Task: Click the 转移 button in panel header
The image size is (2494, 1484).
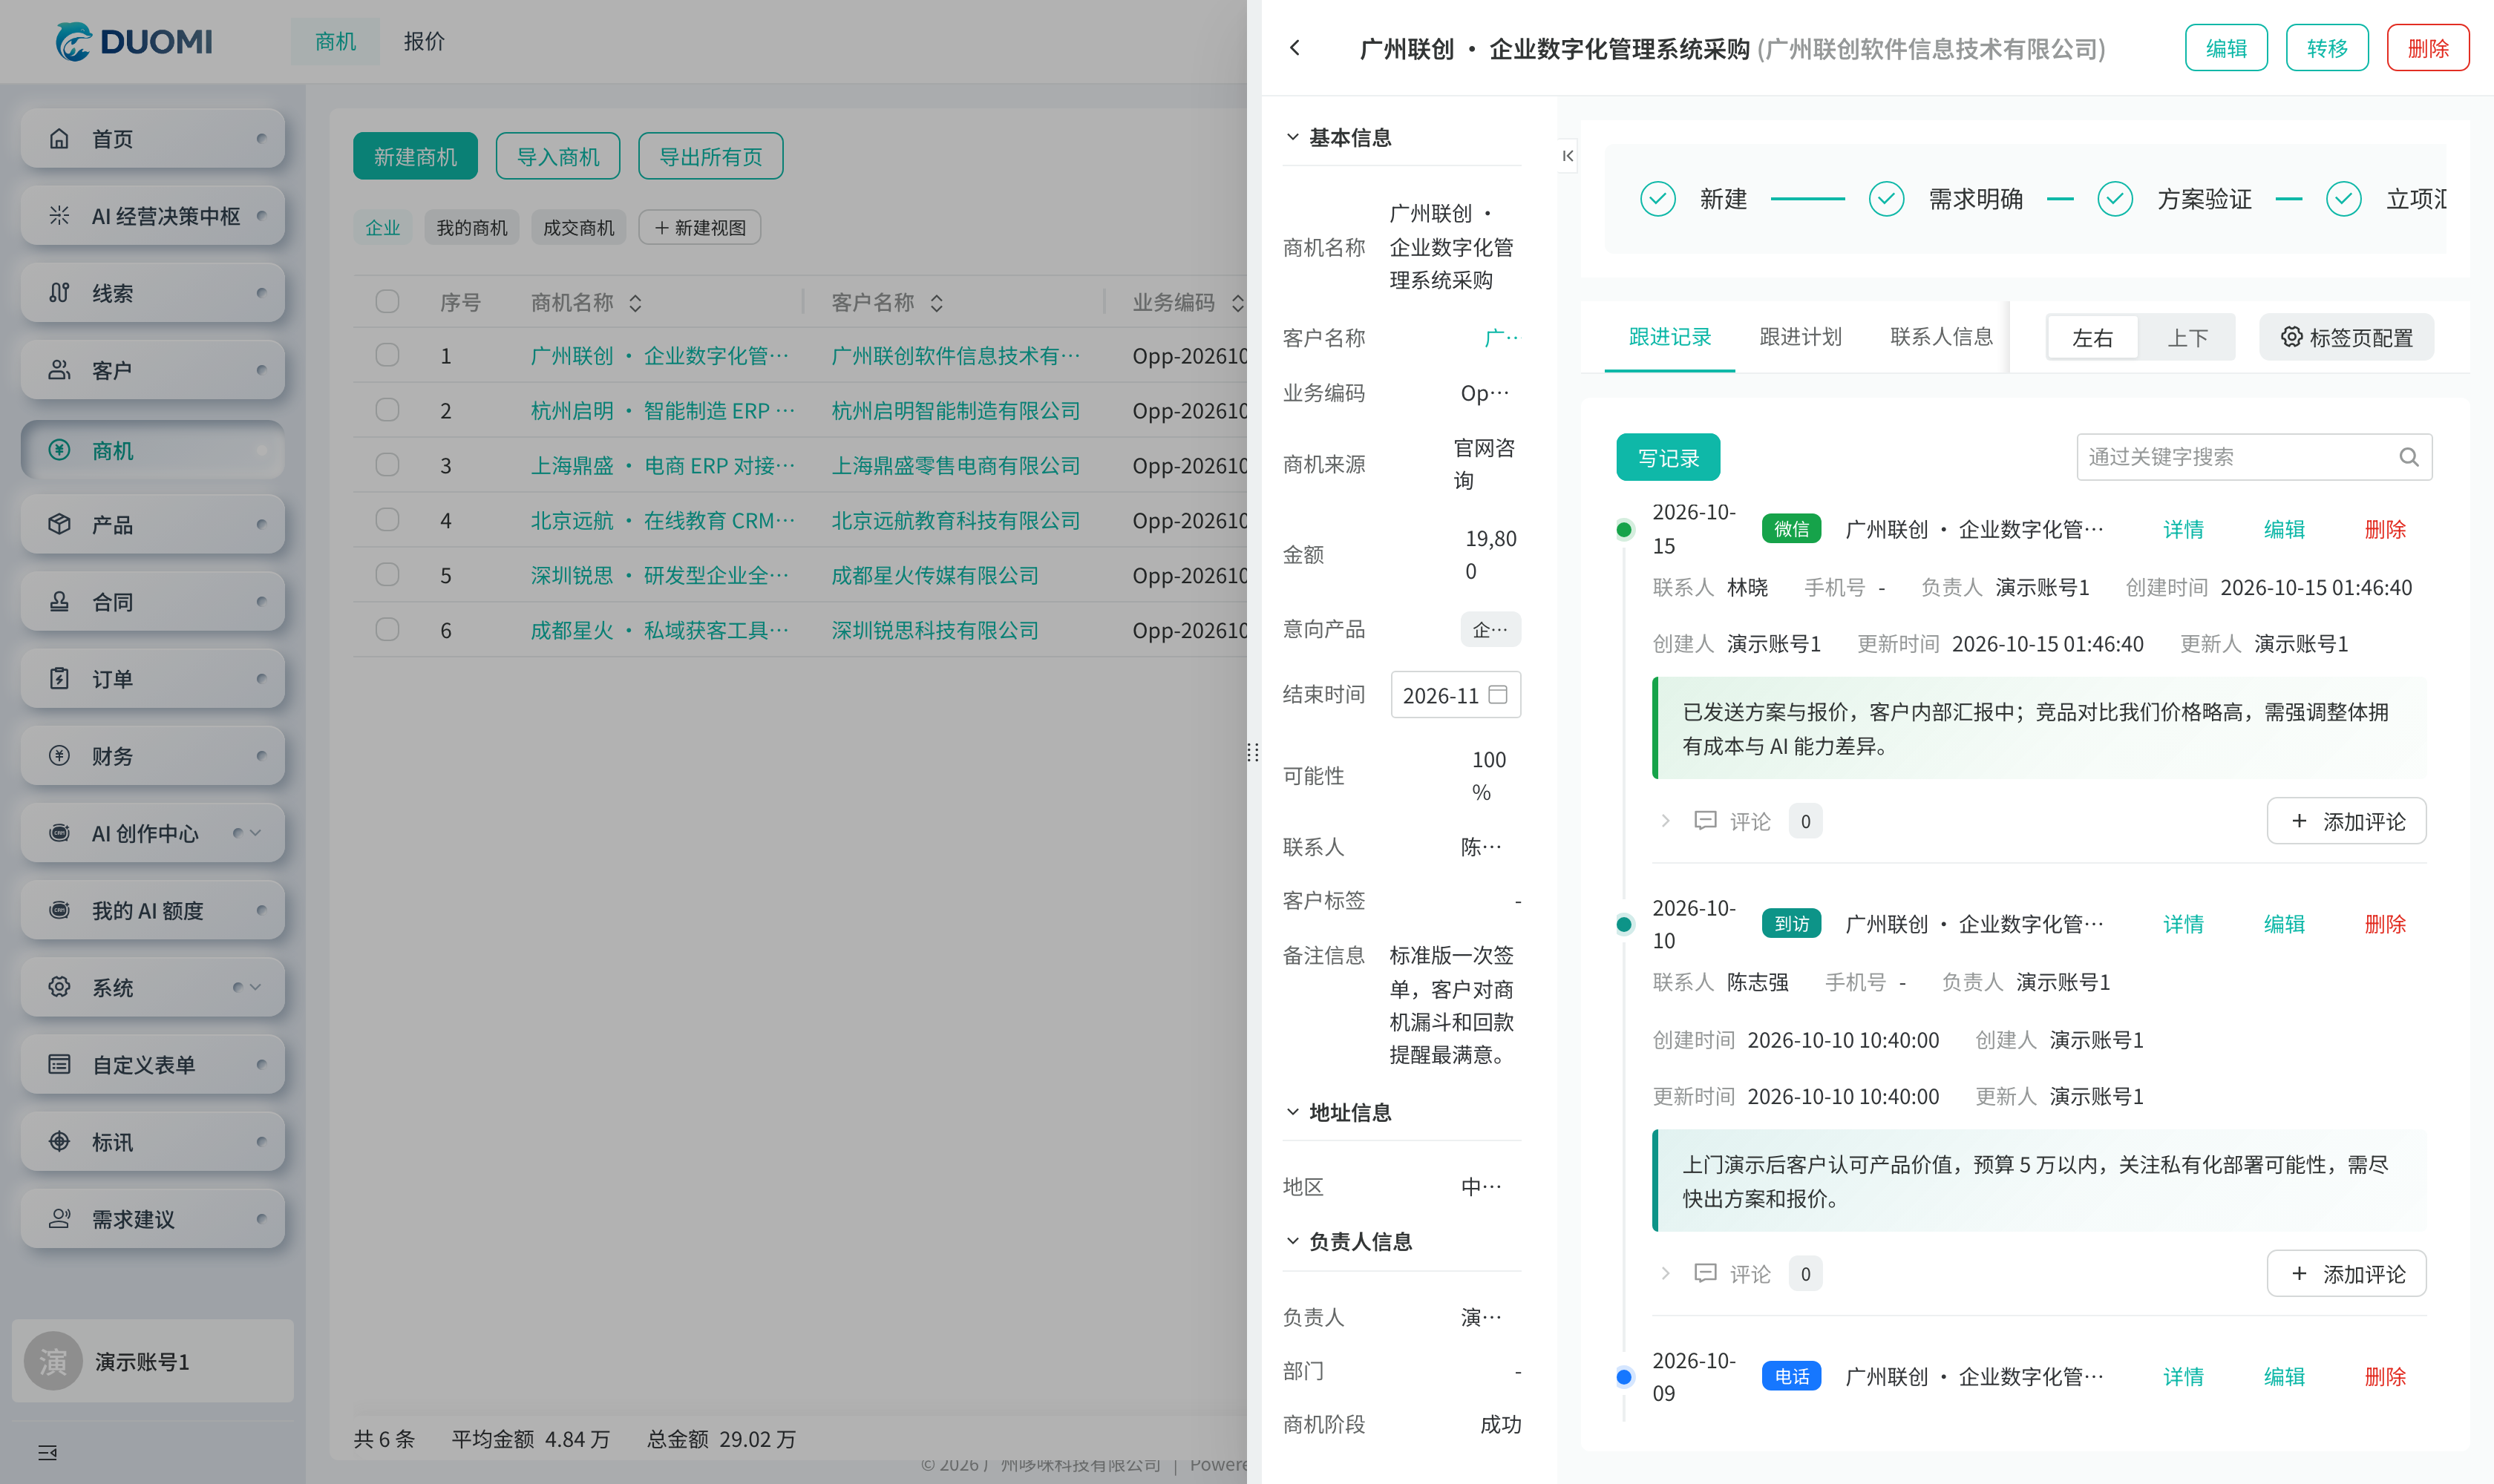Action: (2327, 48)
